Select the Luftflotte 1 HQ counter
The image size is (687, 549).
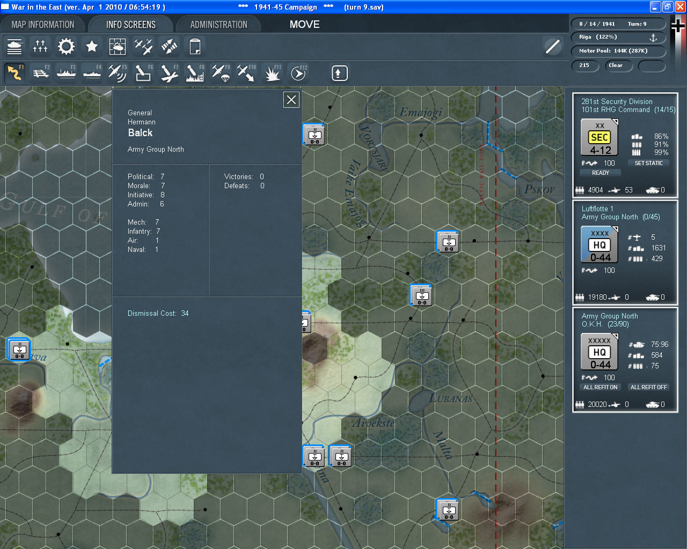tap(600, 244)
